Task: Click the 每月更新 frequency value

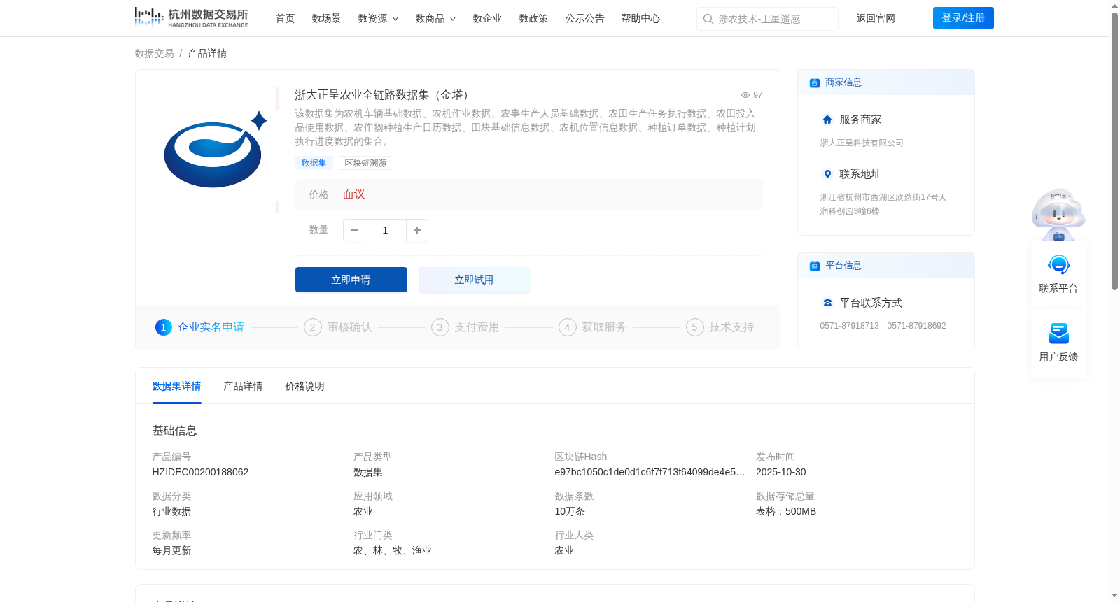Action: pos(171,551)
